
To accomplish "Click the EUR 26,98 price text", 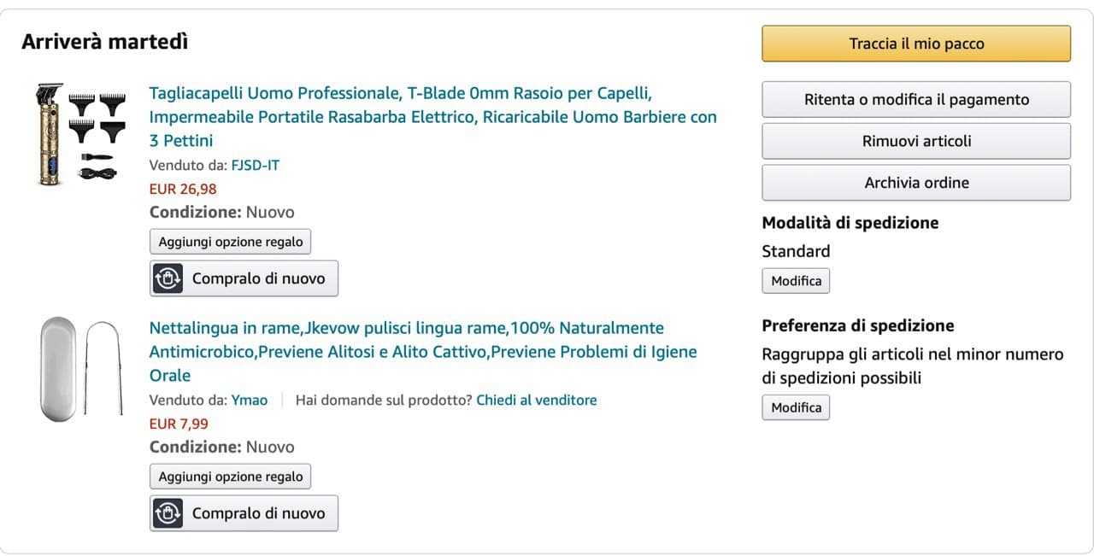I will [183, 189].
